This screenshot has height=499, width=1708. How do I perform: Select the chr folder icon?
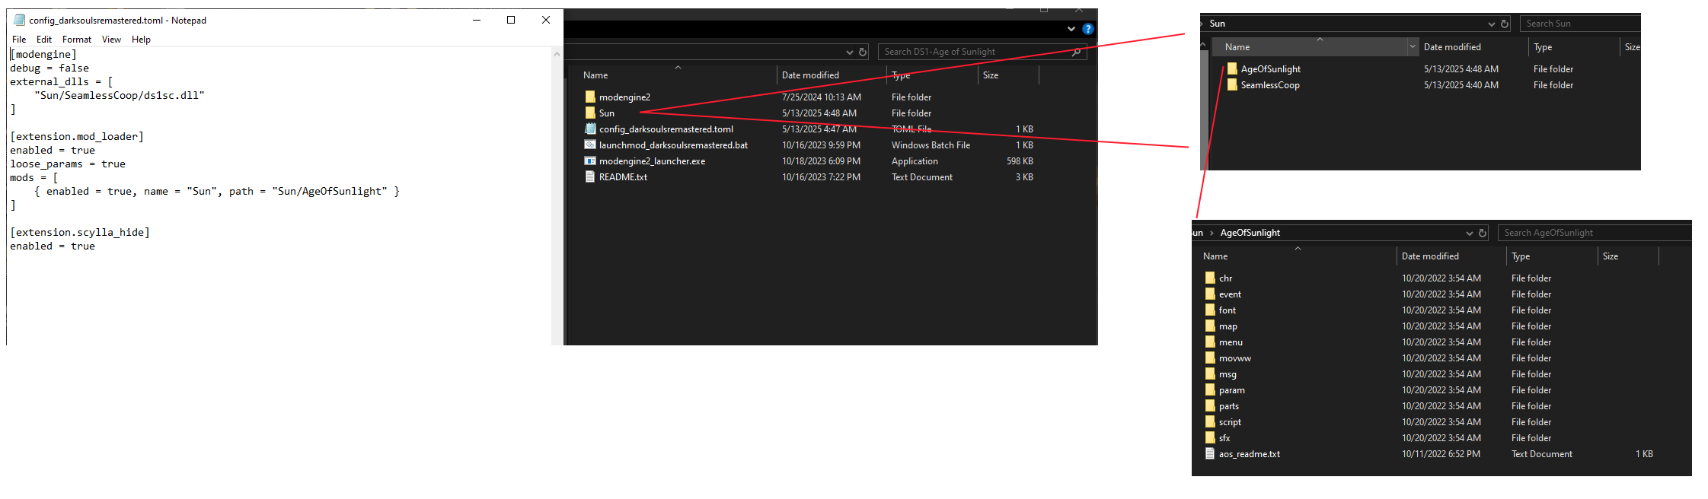pyautogui.click(x=1210, y=278)
